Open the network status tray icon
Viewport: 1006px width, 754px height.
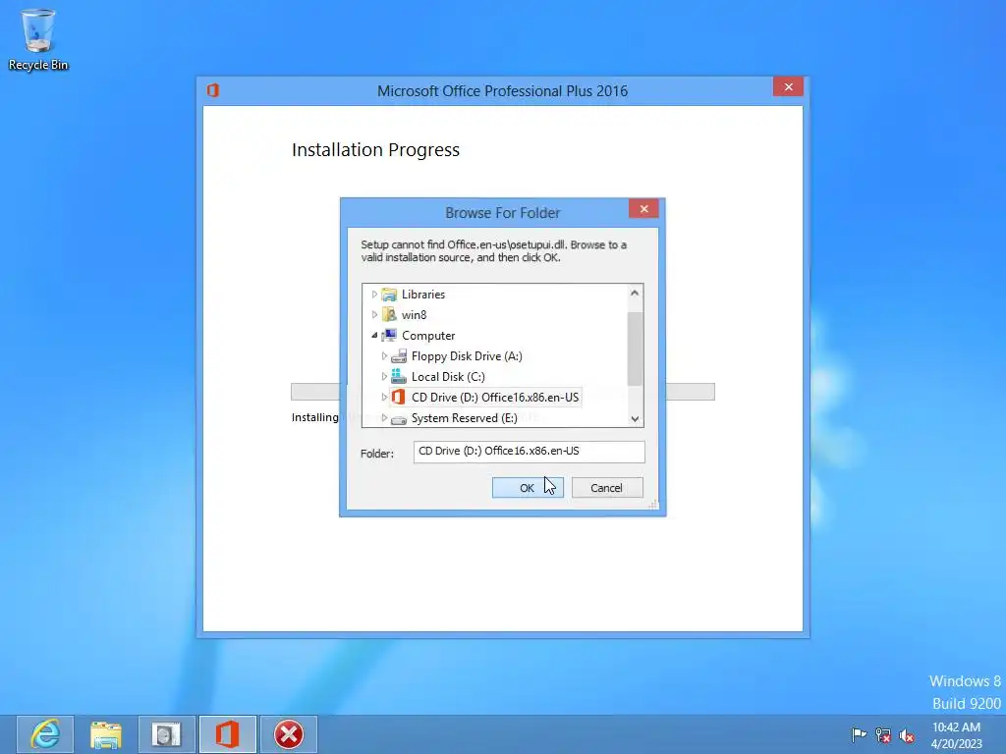(x=883, y=734)
